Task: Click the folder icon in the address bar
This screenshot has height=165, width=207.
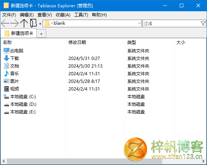Action: click(x=47, y=24)
